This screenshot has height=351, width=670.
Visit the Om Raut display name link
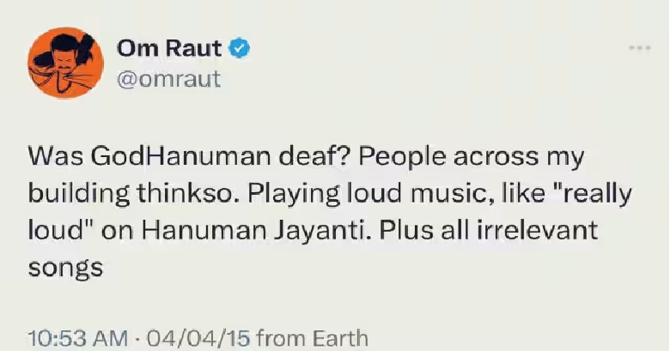point(169,48)
